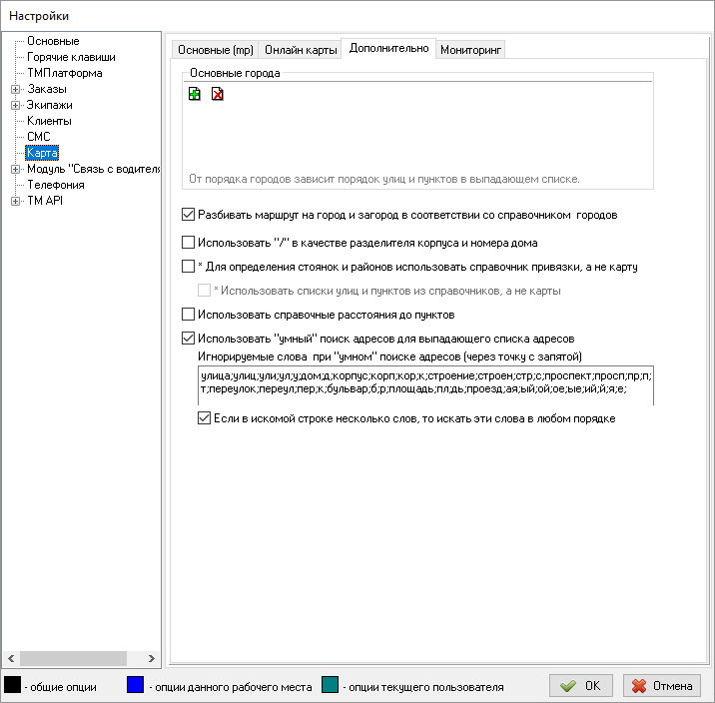
Task: Toggle route splitting by city directory checkbox
Action: click(189, 215)
